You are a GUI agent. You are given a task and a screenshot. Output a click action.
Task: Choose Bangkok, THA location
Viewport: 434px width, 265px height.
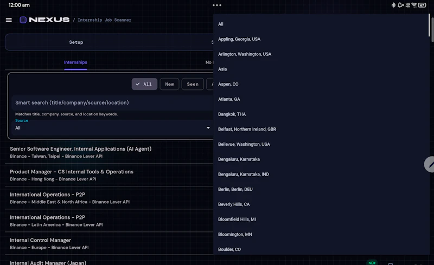[x=321, y=114]
